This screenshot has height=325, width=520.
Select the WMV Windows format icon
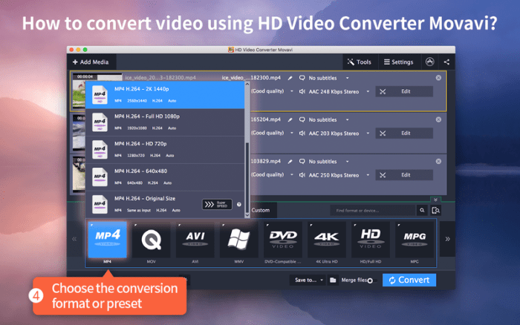click(238, 240)
